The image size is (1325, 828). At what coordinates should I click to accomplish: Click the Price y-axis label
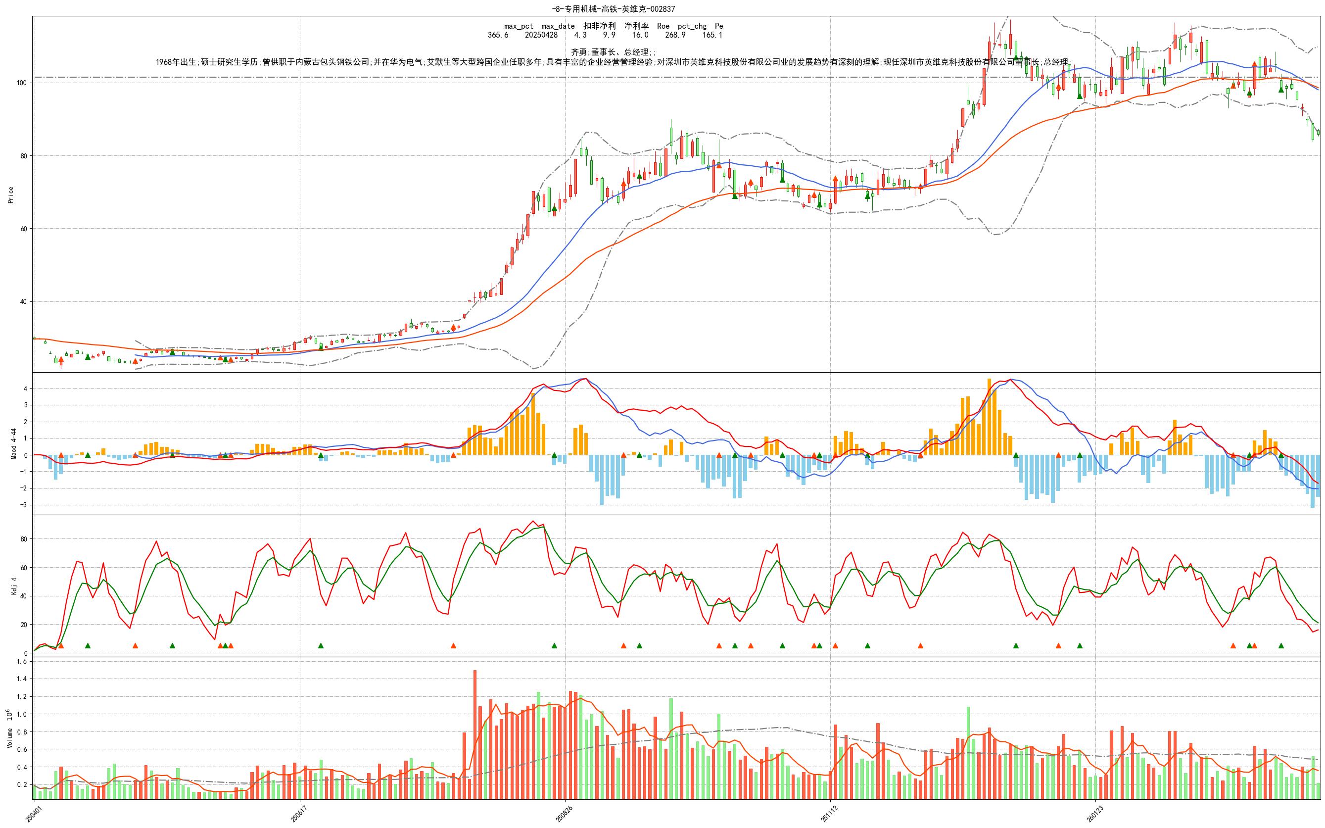tap(10, 195)
